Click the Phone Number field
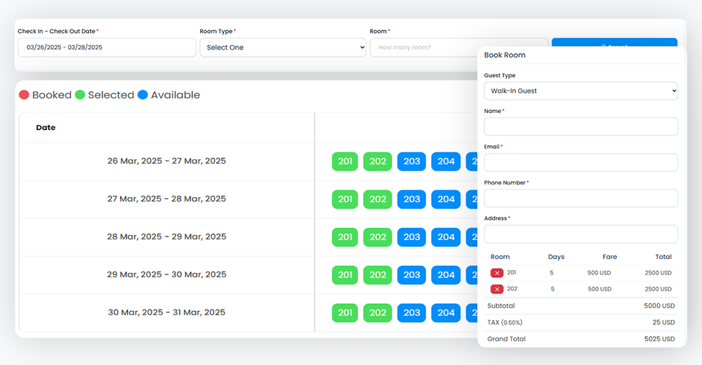The width and height of the screenshot is (702, 365). click(x=581, y=198)
